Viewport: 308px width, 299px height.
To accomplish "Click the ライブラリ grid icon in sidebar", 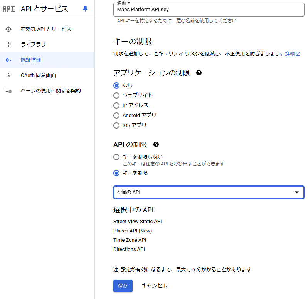I will 8,45.
